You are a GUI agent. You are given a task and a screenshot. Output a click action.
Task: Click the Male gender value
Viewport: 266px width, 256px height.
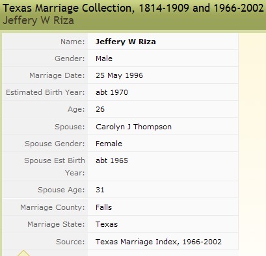(104, 58)
